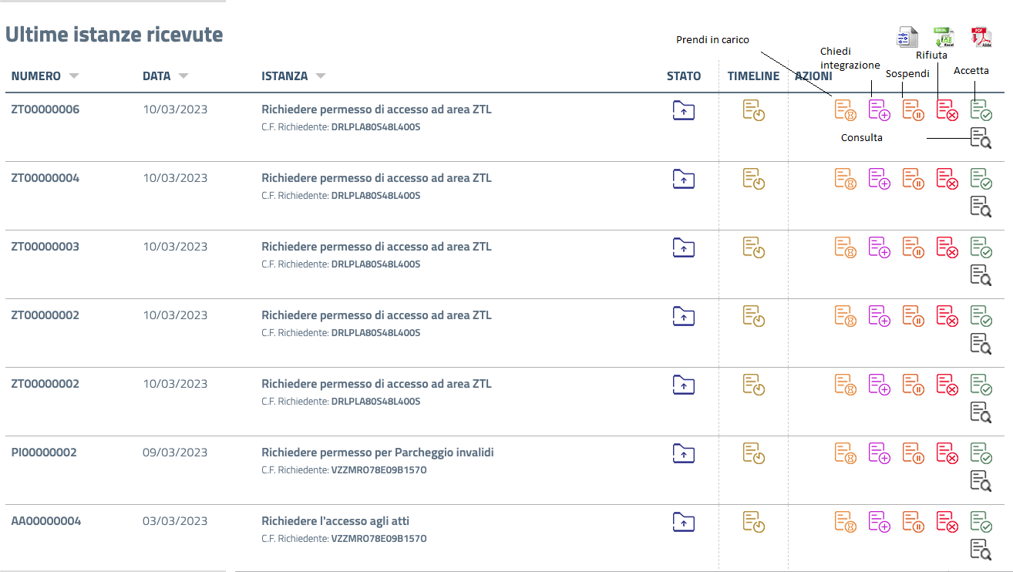Viewport: 1013px width, 572px height.
Task: Accept instance AA00000004
Action: pyautogui.click(x=981, y=522)
